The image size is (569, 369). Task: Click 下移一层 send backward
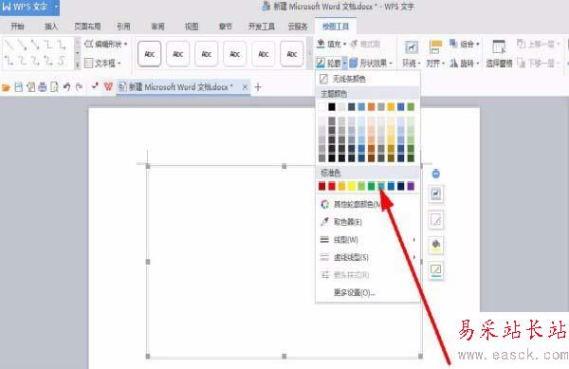(538, 64)
